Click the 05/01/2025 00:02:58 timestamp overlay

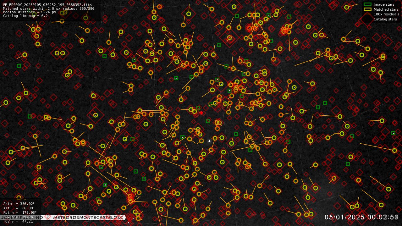pyautogui.click(x=361, y=217)
